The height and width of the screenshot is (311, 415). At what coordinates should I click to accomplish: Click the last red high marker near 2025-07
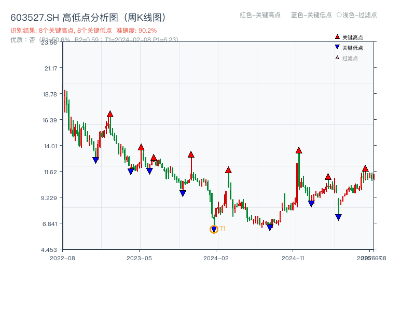click(x=365, y=168)
